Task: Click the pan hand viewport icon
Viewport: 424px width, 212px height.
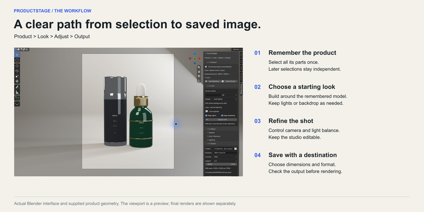Action: [199, 72]
